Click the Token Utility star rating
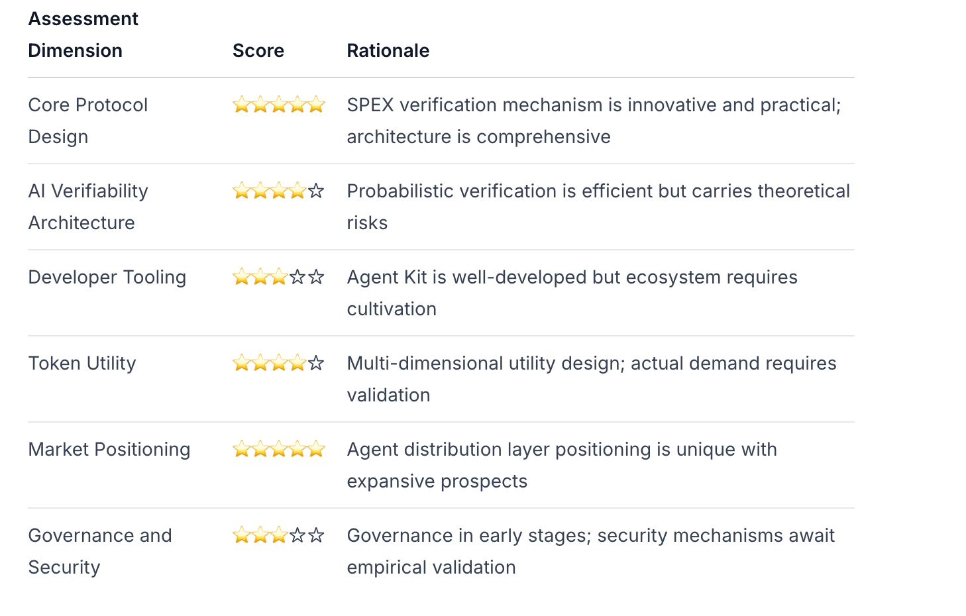Screen dimensions: 966x616 pos(278,363)
